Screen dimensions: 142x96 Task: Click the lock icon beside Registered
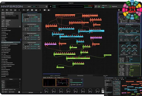click(110, 7)
